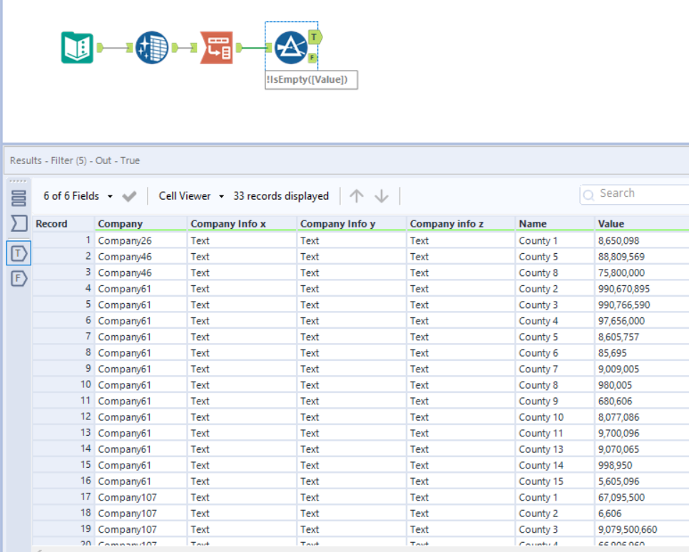Sort by the Value column header
This screenshot has width=689, height=552.
click(611, 223)
